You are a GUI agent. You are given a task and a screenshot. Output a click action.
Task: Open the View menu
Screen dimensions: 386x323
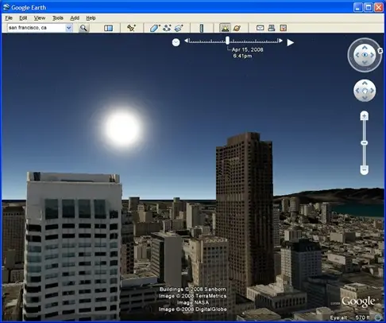[40, 18]
